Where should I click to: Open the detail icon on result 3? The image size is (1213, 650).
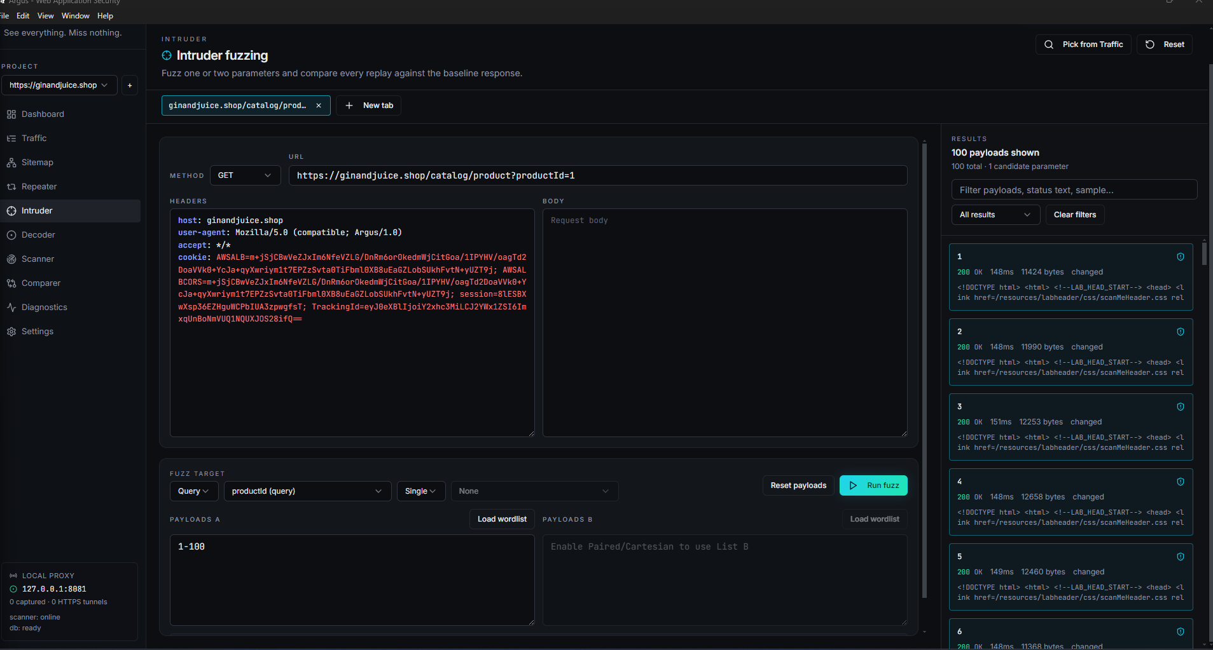coord(1181,407)
